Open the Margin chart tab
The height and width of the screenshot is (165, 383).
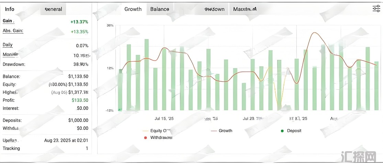245,9
